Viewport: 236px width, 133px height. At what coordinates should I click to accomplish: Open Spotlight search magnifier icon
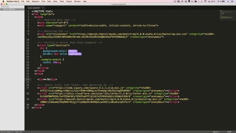click(x=228, y=1)
